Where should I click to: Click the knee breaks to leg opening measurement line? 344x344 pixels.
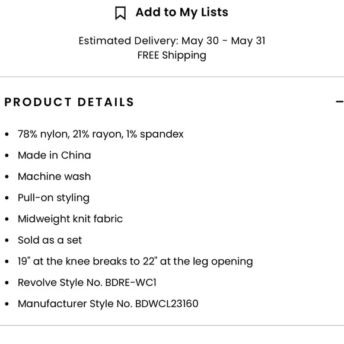pyautogui.click(x=135, y=262)
